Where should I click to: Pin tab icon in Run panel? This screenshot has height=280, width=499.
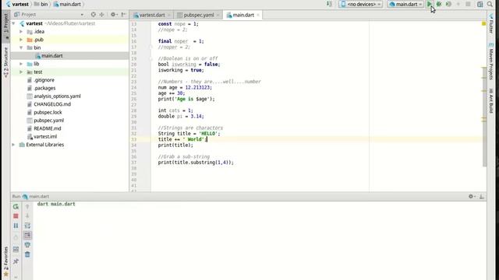[x=16, y=261]
